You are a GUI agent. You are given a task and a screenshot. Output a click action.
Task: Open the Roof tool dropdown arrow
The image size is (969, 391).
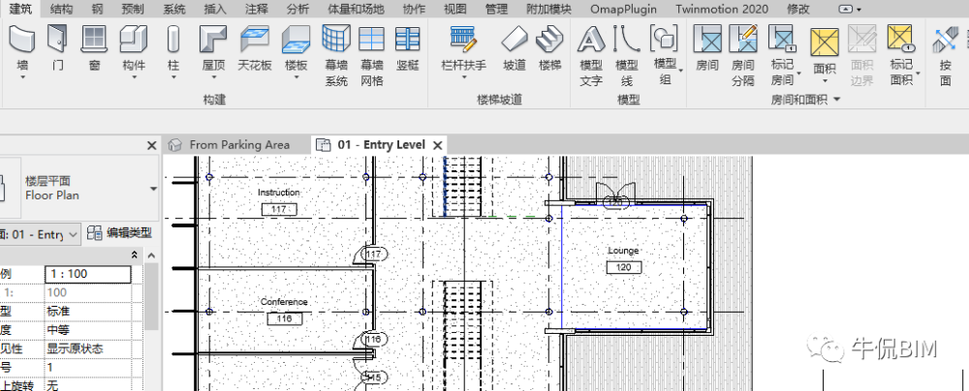pos(213,77)
